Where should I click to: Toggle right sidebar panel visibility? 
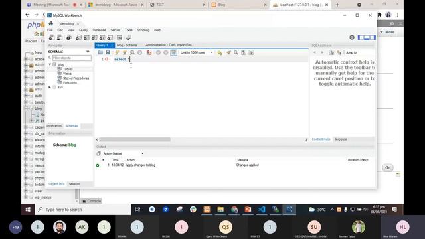[373, 37]
